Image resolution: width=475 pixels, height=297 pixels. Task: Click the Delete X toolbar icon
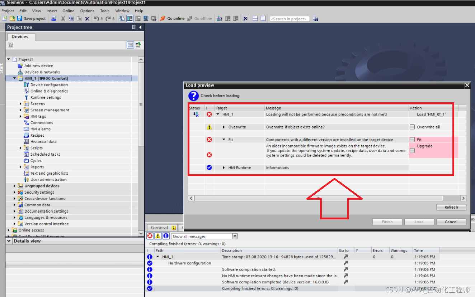(x=87, y=19)
